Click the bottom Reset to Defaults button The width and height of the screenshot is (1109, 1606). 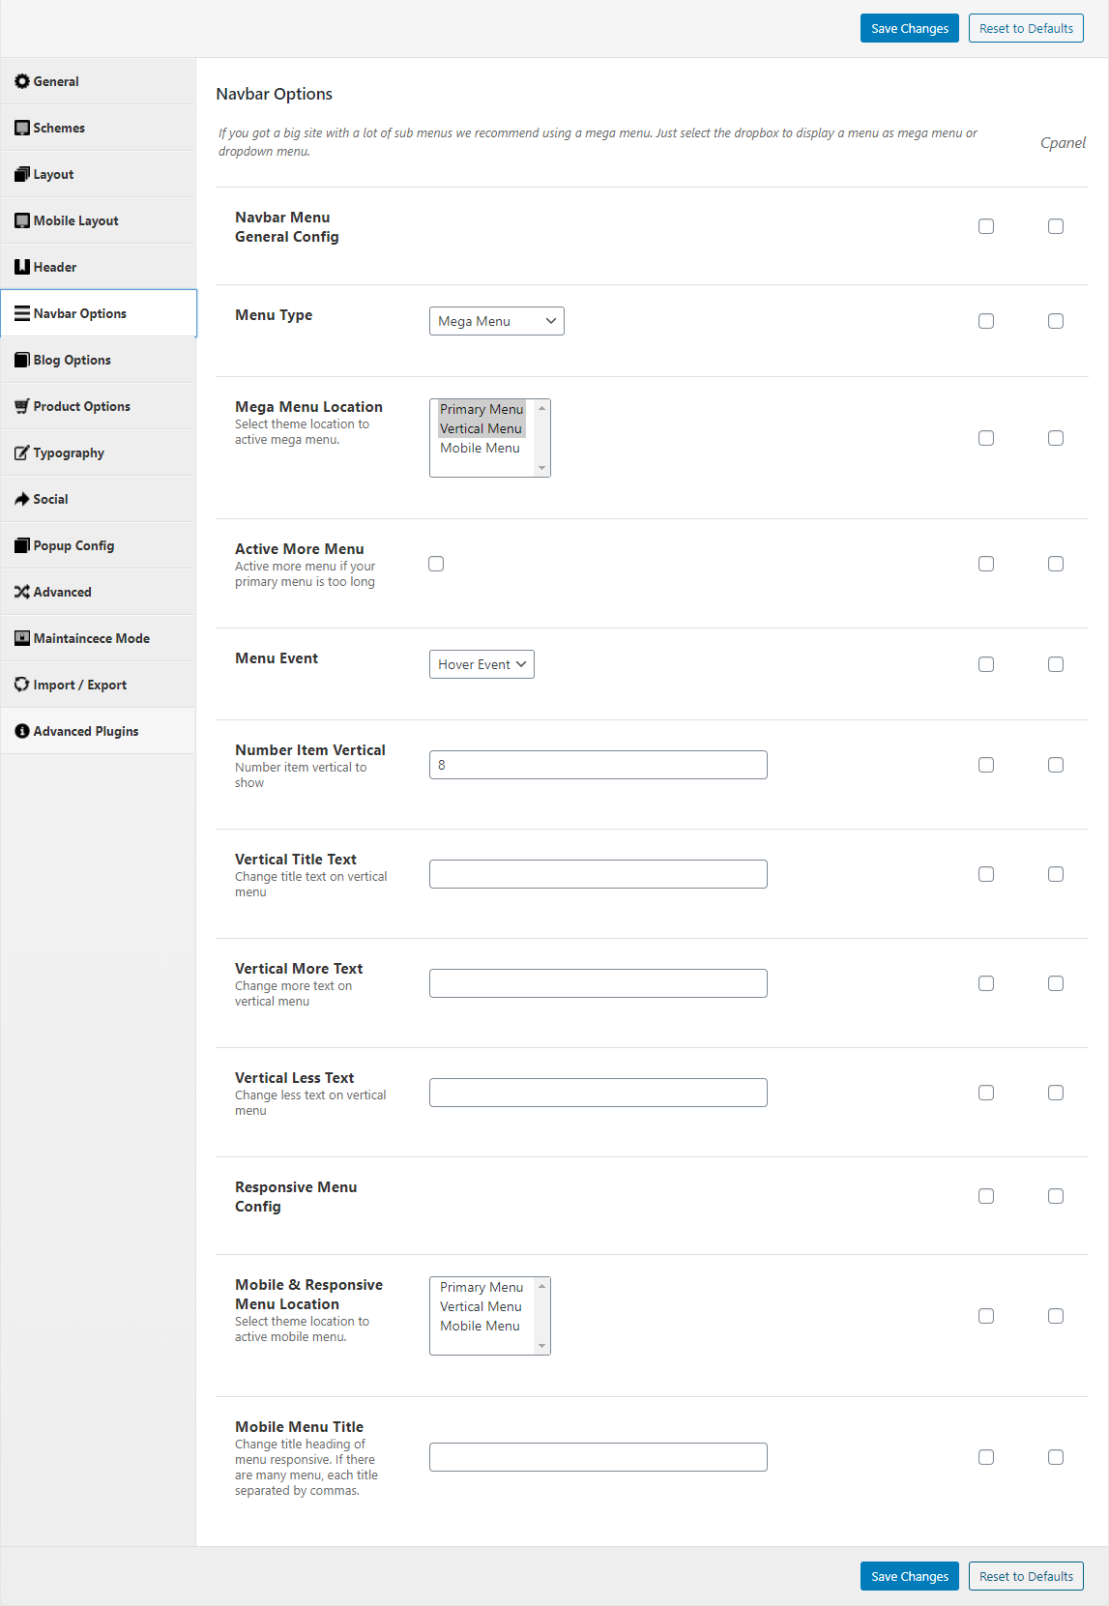(x=1026, y=1576)
